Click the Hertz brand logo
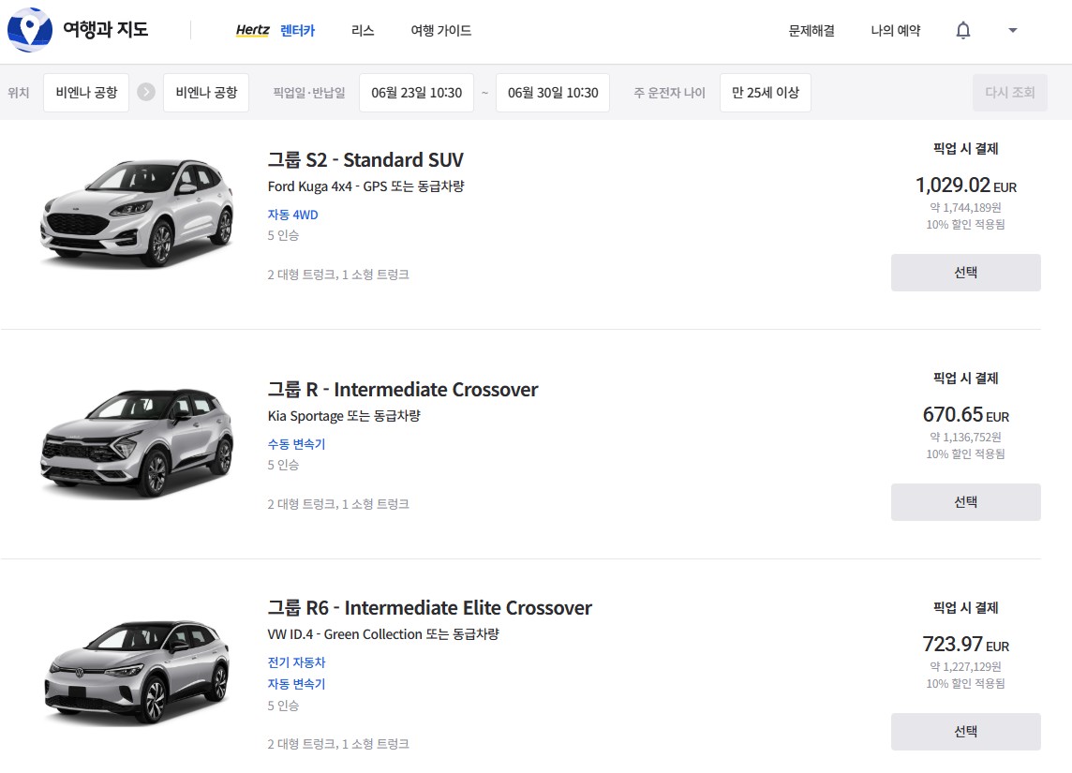The width and height of the screenshot is (1072, 773). [252, 31]
